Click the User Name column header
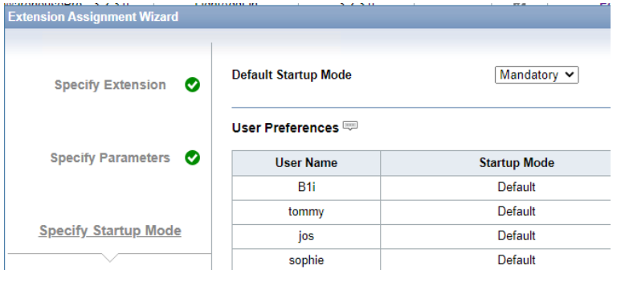 [x=306, y=163]
